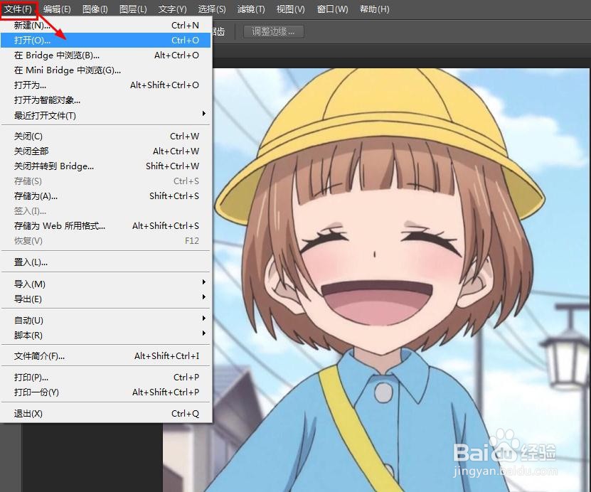Expand 导入(M) submenu
Image resolution: width=591 pixels, height=492 pixels.
105,284
